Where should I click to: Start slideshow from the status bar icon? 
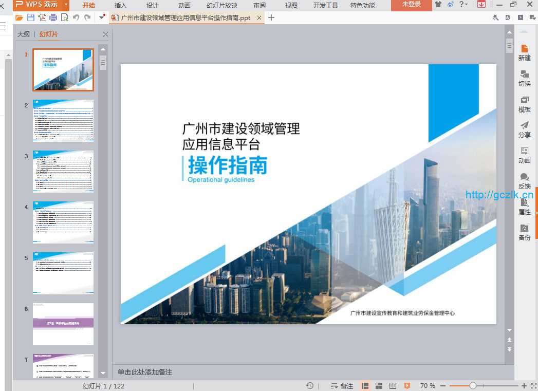(x=407, y=386)
